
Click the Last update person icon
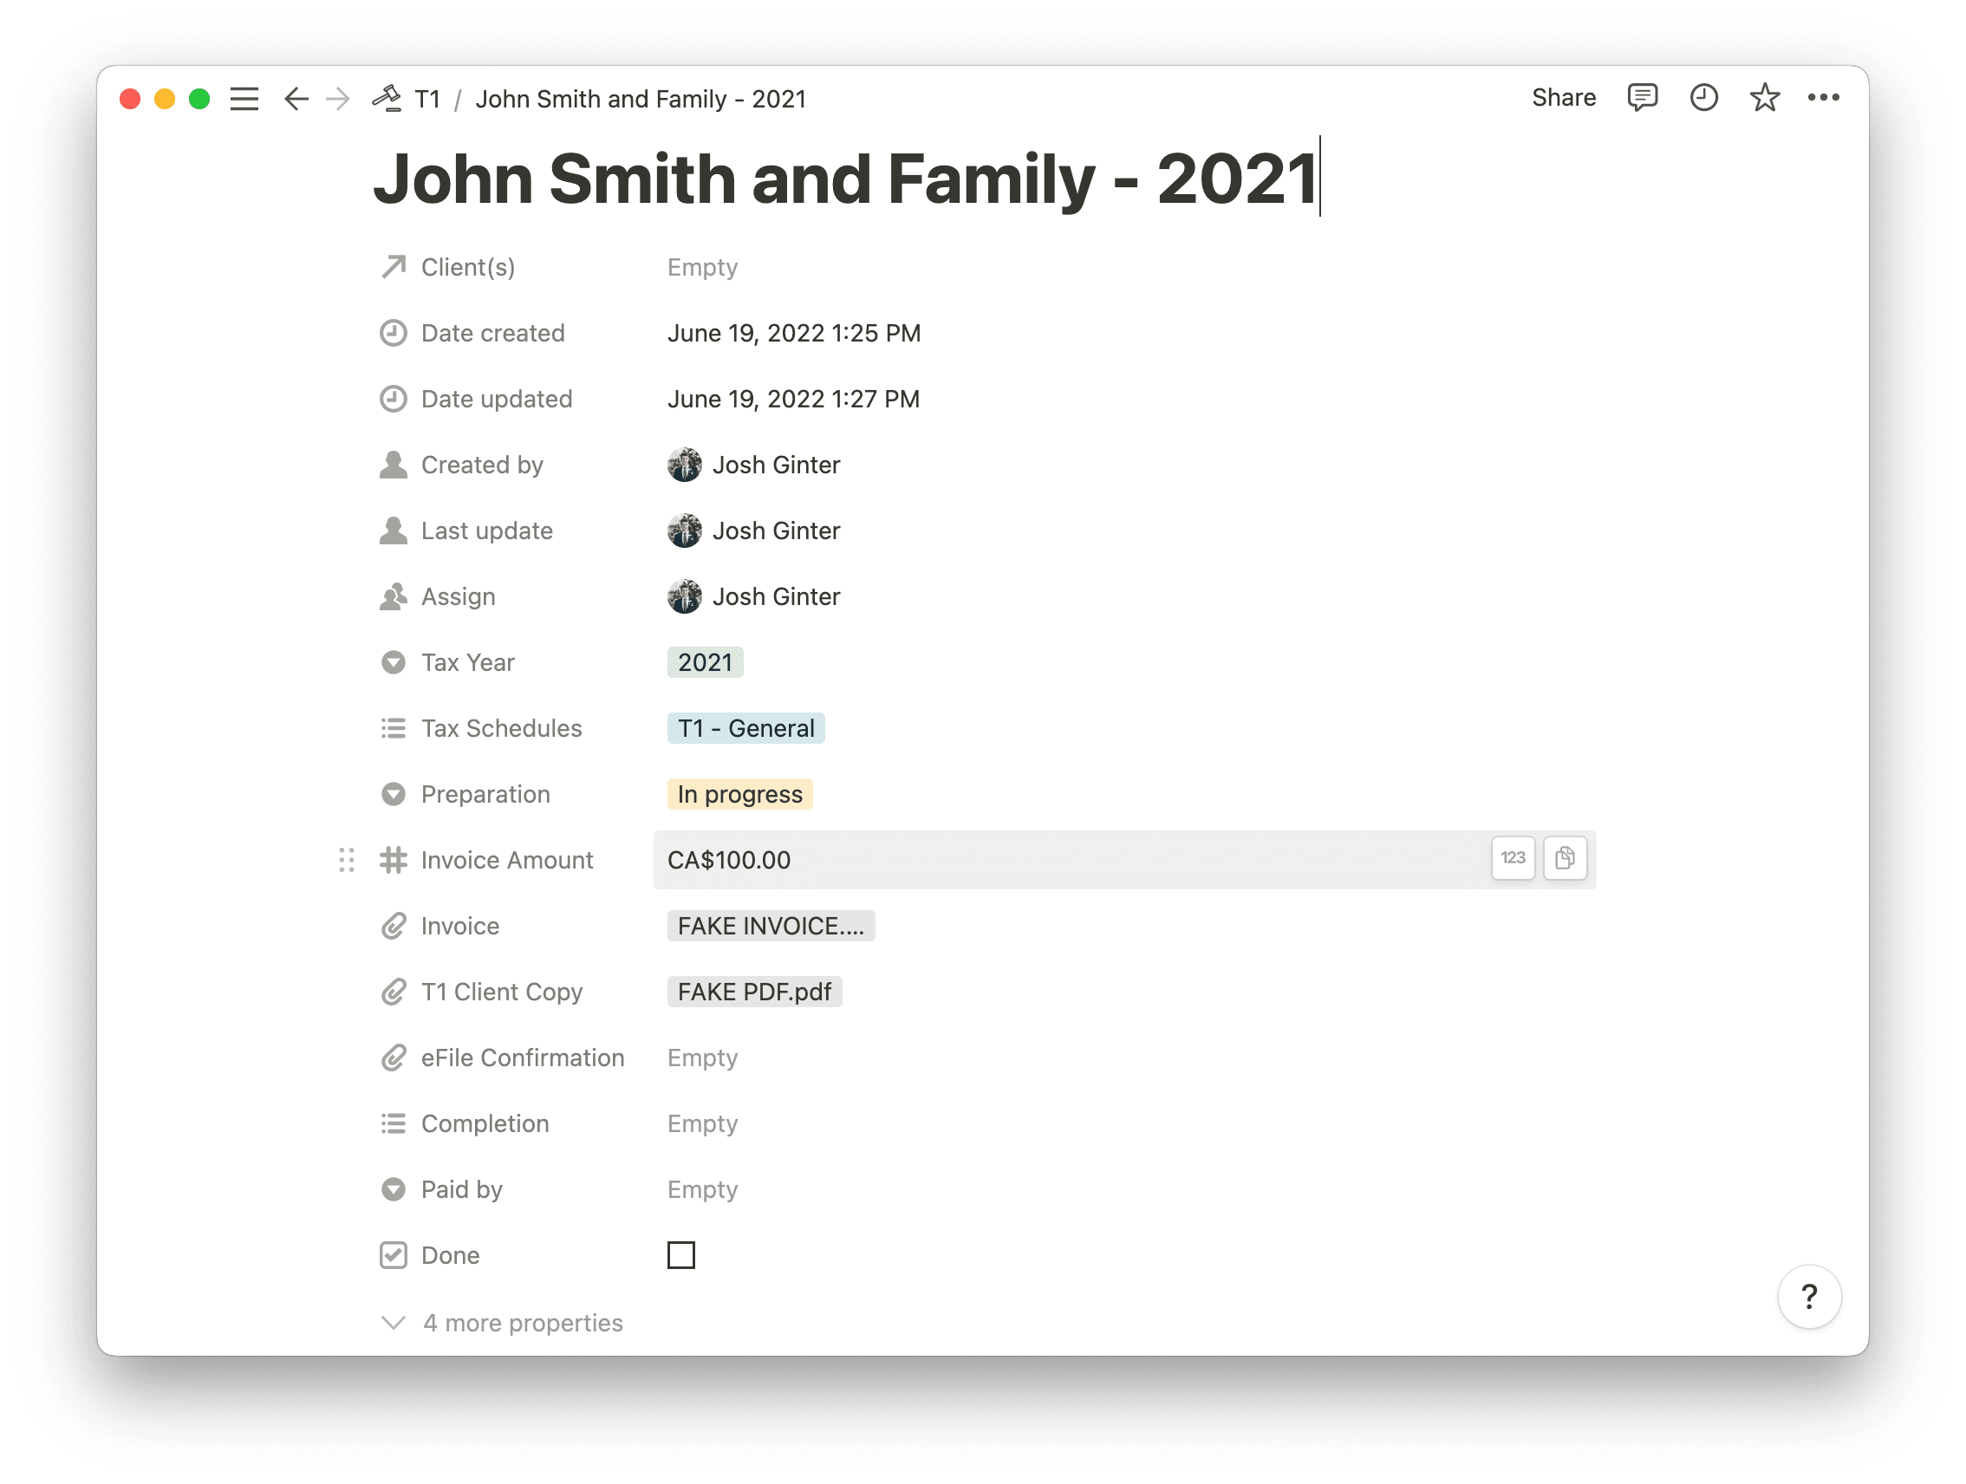(x=394, y=530)
